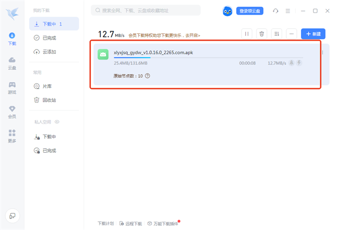Viewport: 339px width, 230px height.
Task: Click the 原始节点数：10 text
Action: 128,76
